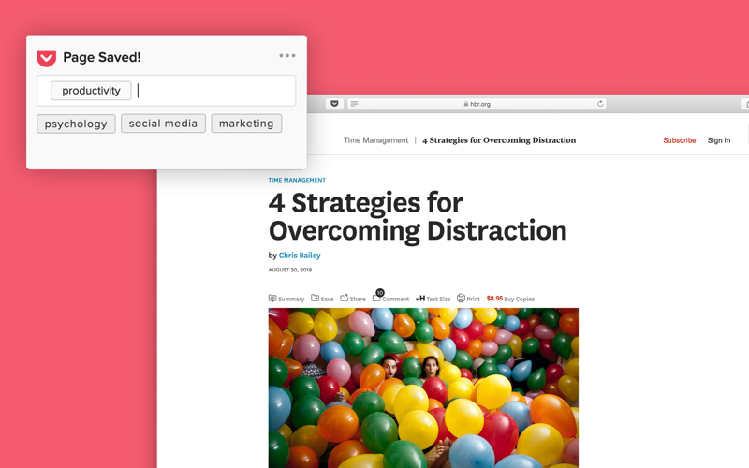The width and height of the screenshot is (749, 468).
Task: Select the productivity tag in the tag field
Action: (91, 91)
